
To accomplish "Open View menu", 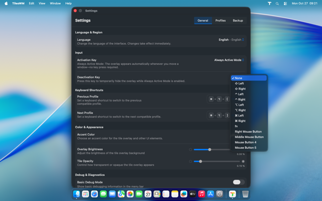I will (x=42, y=4).
